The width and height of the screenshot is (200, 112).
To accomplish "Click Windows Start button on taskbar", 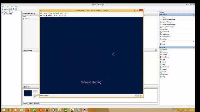I will tap(3, 110).
